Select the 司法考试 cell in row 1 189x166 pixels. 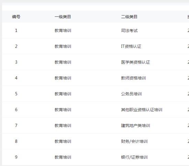[x=129, y=31]
